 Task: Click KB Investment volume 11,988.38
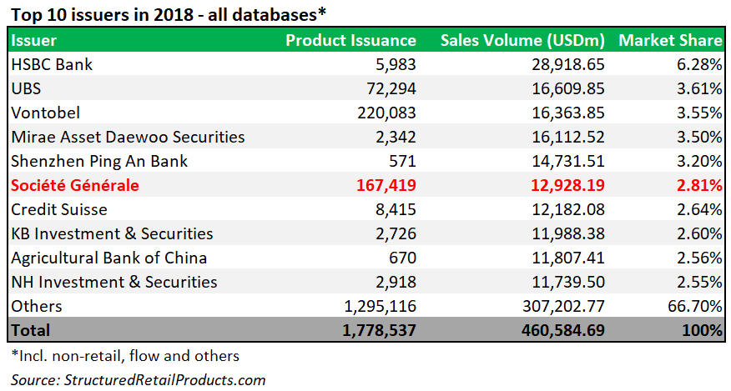point(567,234)
